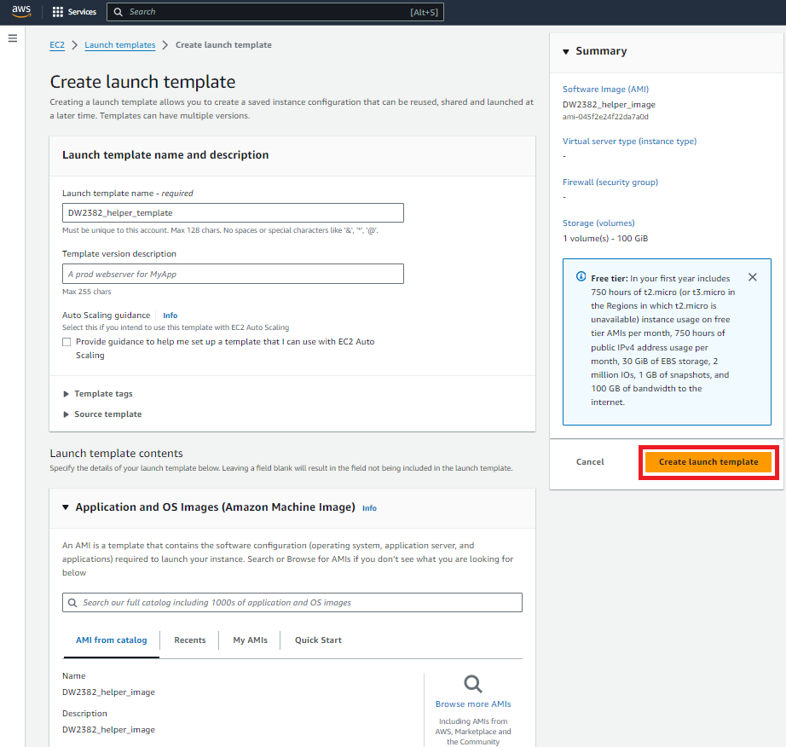Click the Services label in top bar
Screen dimensions: 786x747
pyautogui.click(x=82, y=12)
